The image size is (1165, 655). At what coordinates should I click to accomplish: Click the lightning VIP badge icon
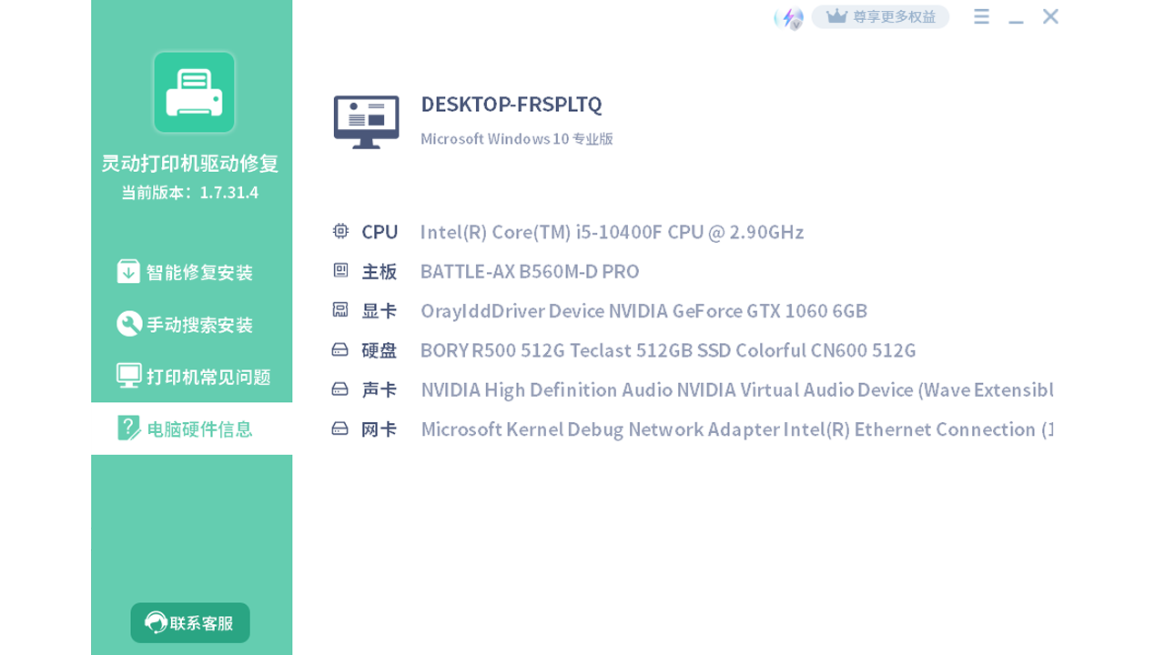(x=789, y=17)
